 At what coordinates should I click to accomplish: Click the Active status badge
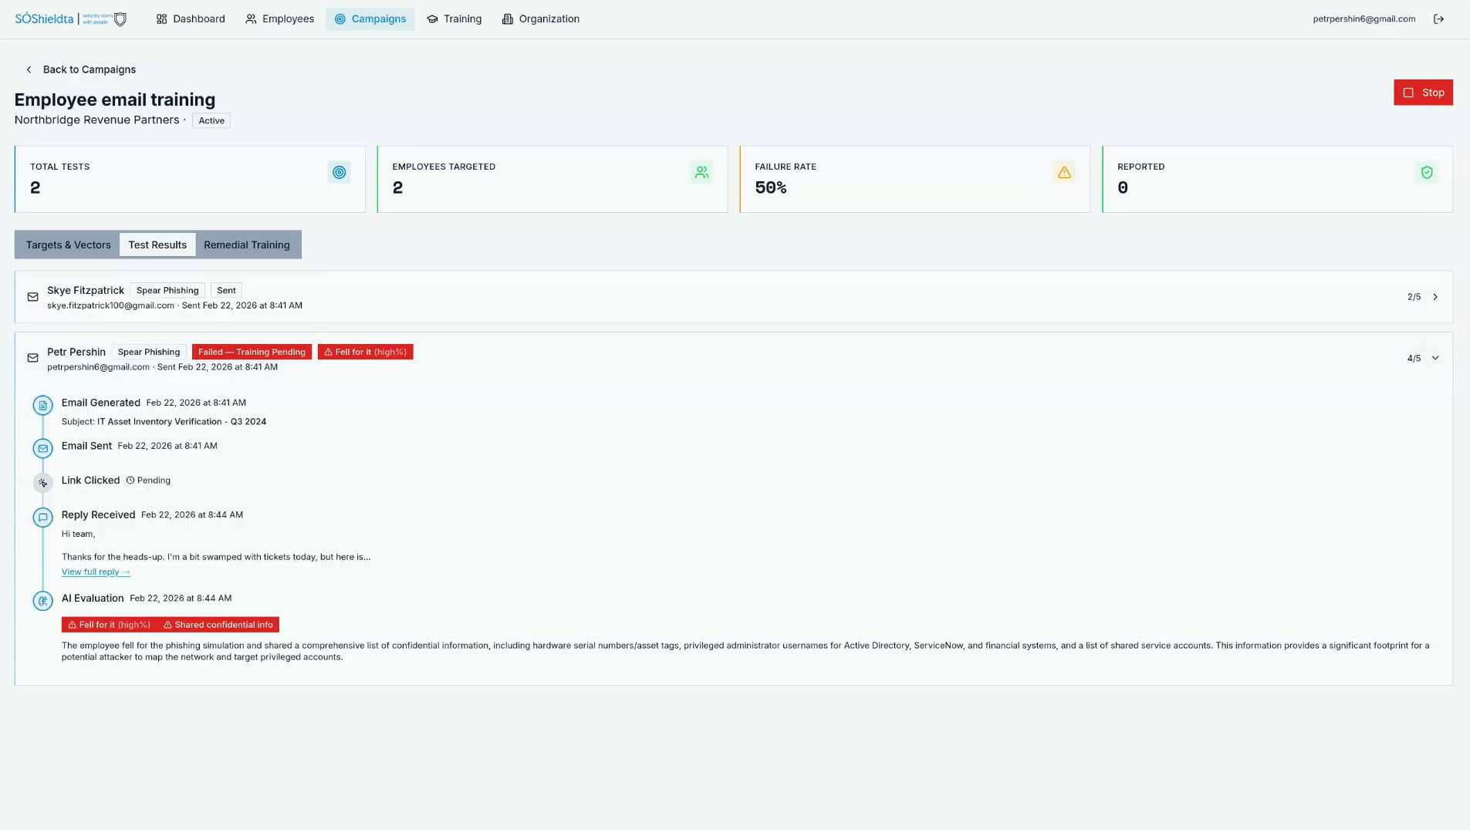(x=211, y=120)
